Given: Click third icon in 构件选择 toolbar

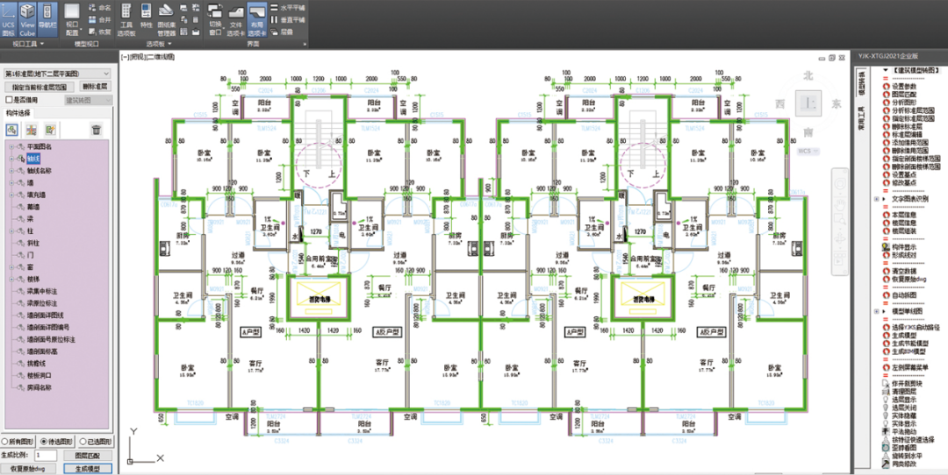Looking at the screenshot, I should (51, 129).
